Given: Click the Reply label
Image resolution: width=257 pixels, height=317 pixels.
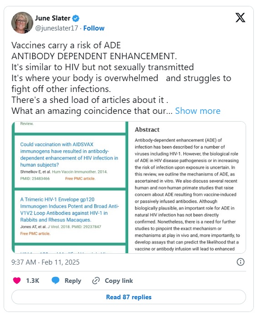Looking at the screenshot, I should [73, 281].
